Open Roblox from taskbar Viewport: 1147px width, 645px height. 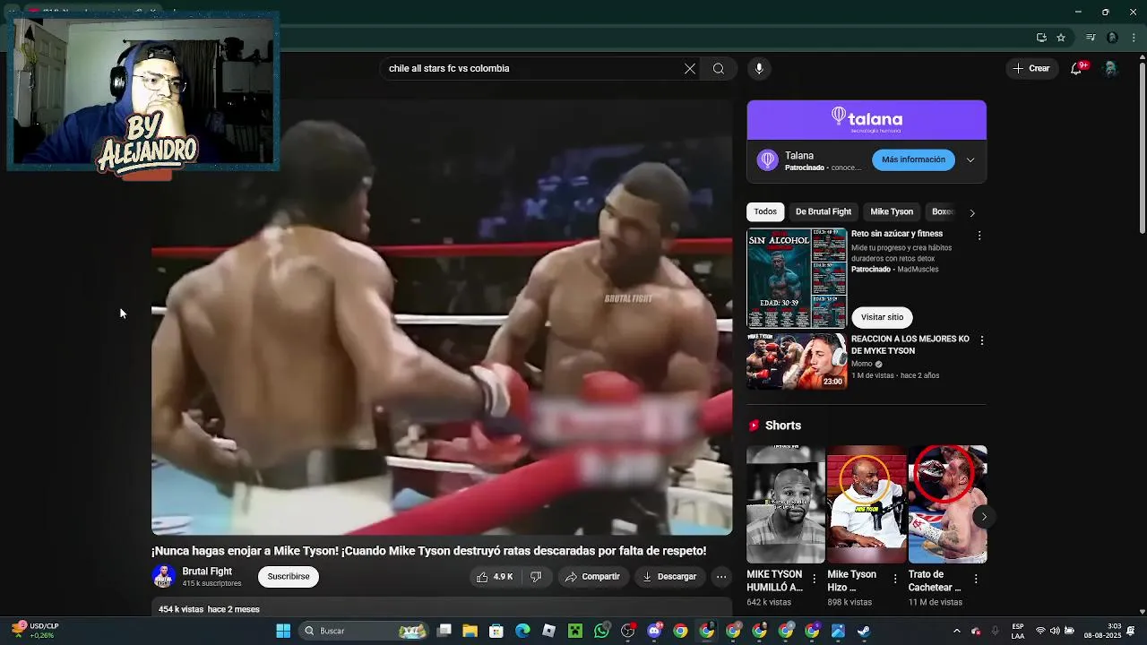tap(549, 631)
